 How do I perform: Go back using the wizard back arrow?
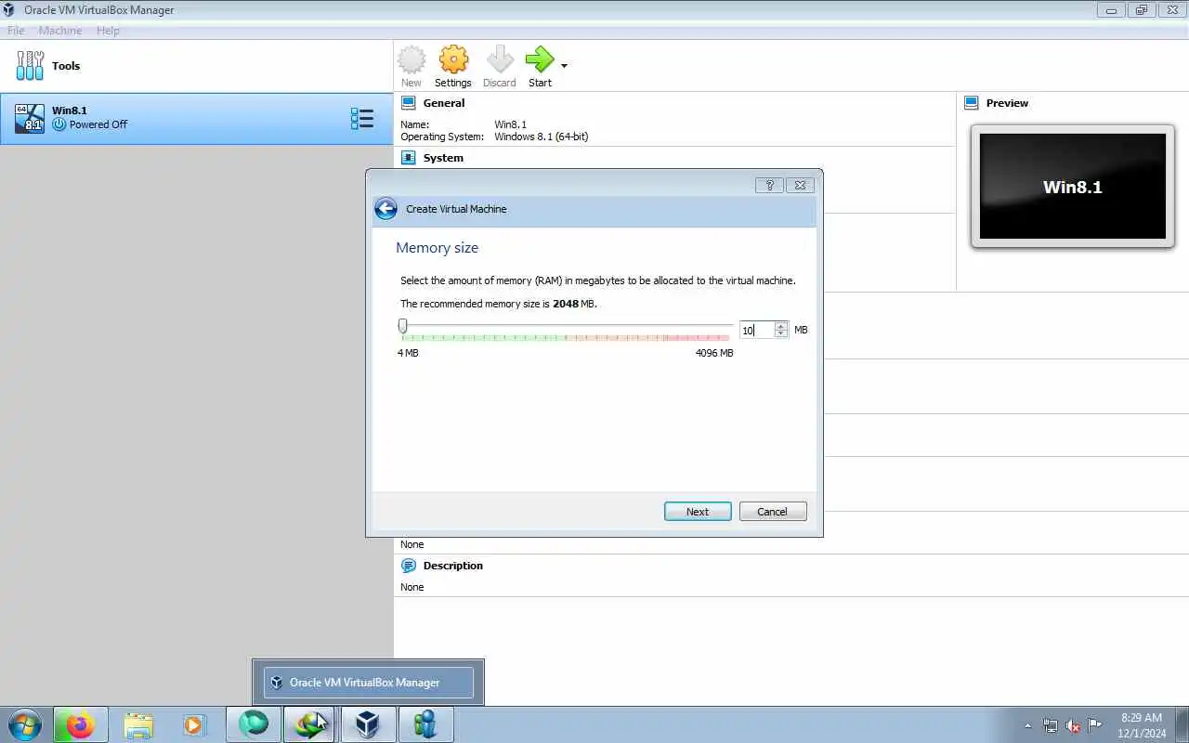click(x=385, y=209)
